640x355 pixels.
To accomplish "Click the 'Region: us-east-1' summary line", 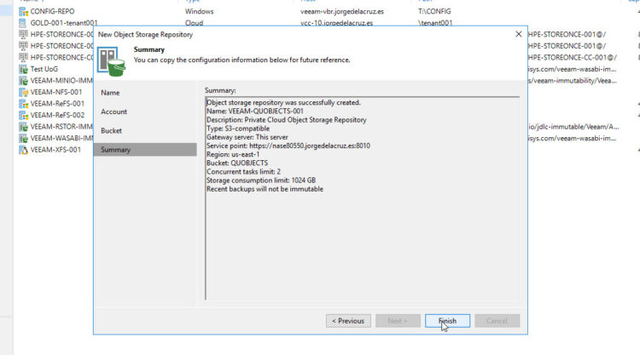I will point(233,154).
